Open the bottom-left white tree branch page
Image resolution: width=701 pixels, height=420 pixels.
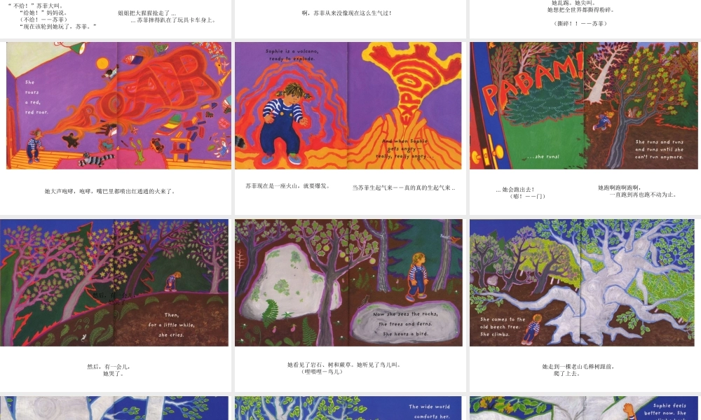[x=114, y=408]
